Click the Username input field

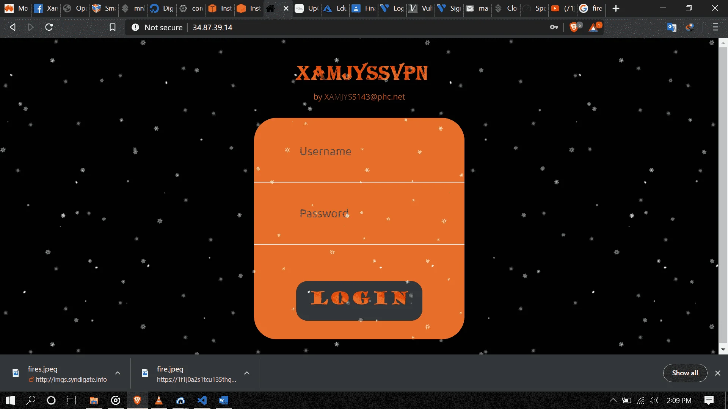359,151
